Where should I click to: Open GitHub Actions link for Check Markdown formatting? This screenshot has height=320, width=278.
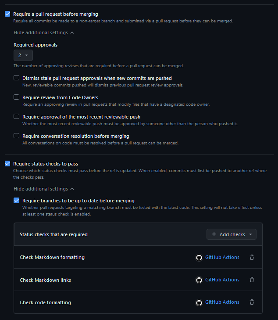point(222,257)
